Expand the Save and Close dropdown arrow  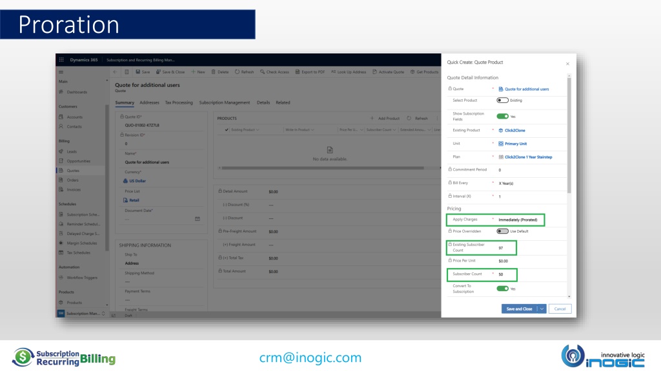(x=542, y=309)
